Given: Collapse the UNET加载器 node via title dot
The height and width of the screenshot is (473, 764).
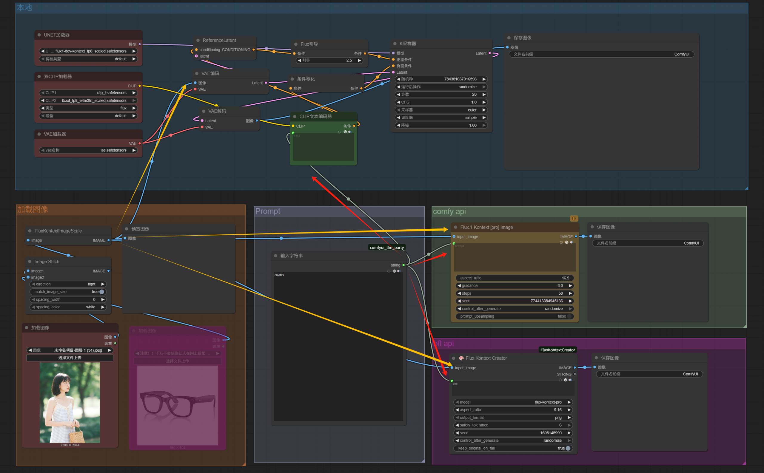Looking at the screenshot, I should coord(39,35).
